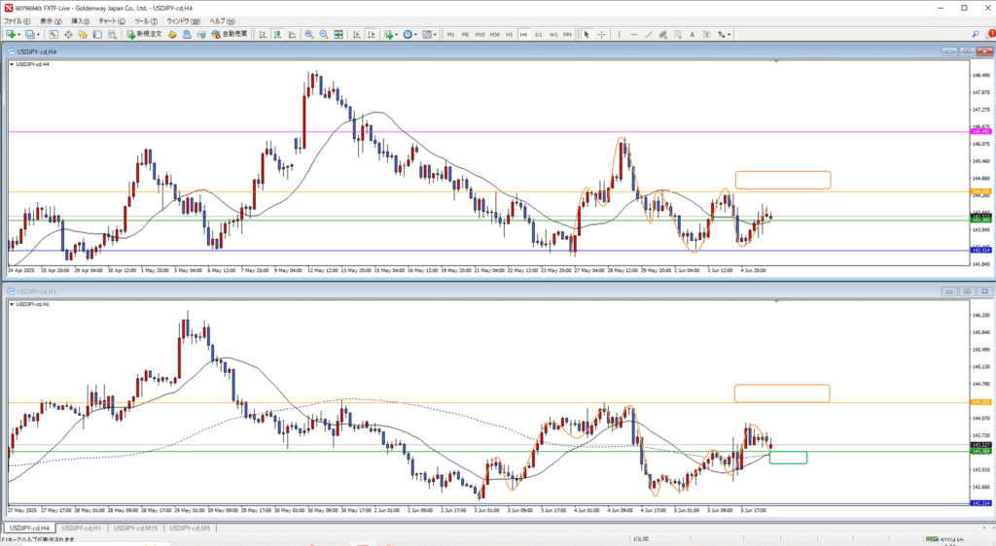Select the Fibonacci retracement tool
The width and height of the screenshot is (996, 546).
(678, 34)
